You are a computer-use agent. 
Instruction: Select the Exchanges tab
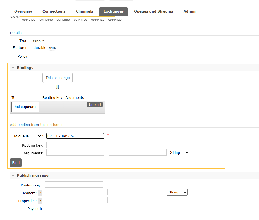[x=113, y=11]
